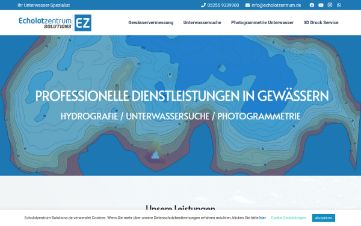Open Photogrammetrie Unterwasser menu item
This screenshot has height=226, width=361.
point(262,23)
